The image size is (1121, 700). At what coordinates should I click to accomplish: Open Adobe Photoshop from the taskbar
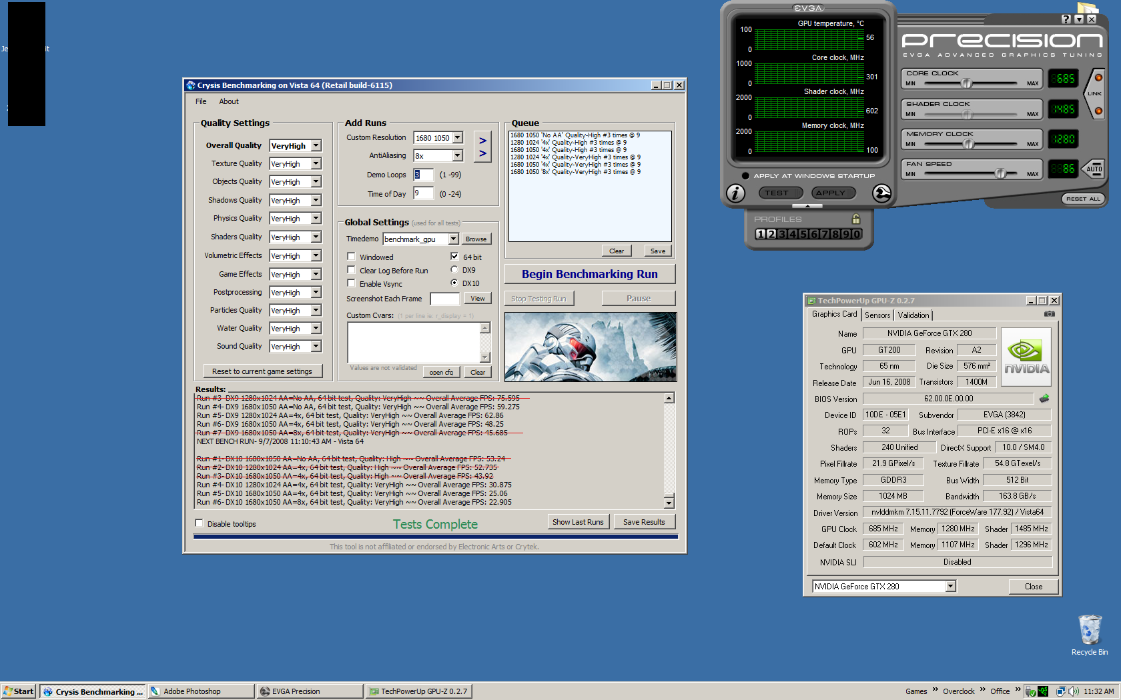point(200,691)
